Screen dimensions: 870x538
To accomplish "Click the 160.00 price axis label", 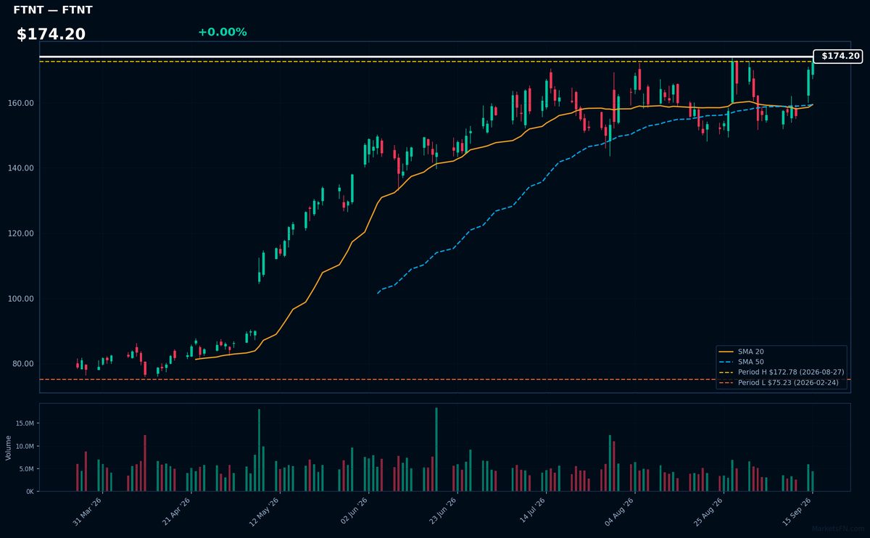I will (x=22, y=103).
